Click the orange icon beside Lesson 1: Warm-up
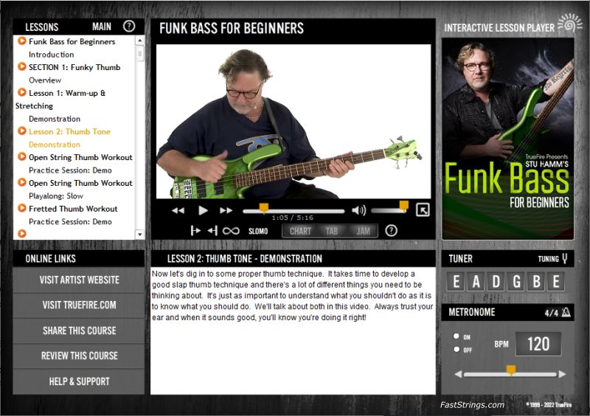Viewport: 590px width, 416px height. 22,92
